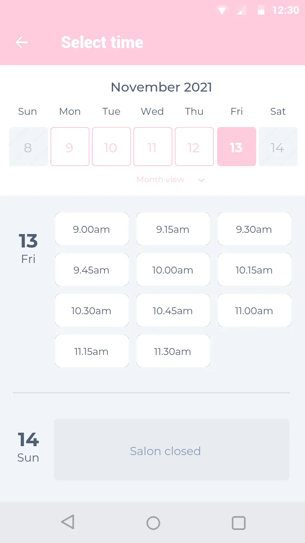305x543 pixels.
Task: Choose the 10.45am appointment time
Action: click(x=173, y=310)
